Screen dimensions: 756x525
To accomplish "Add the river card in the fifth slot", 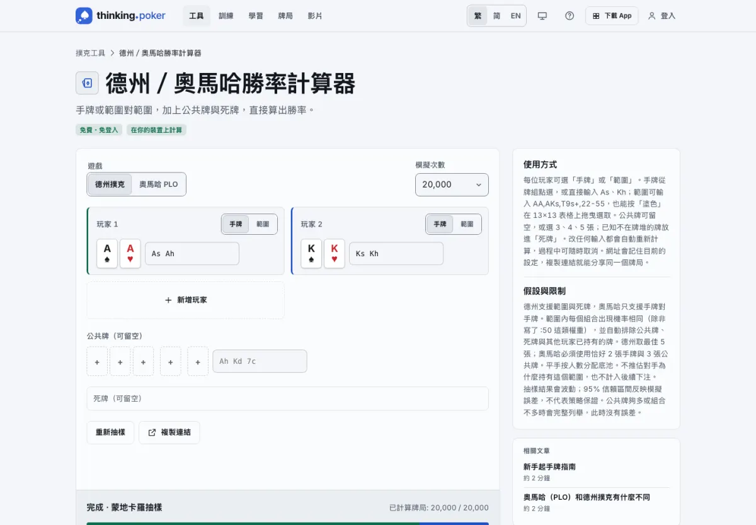I will [198, 361].
